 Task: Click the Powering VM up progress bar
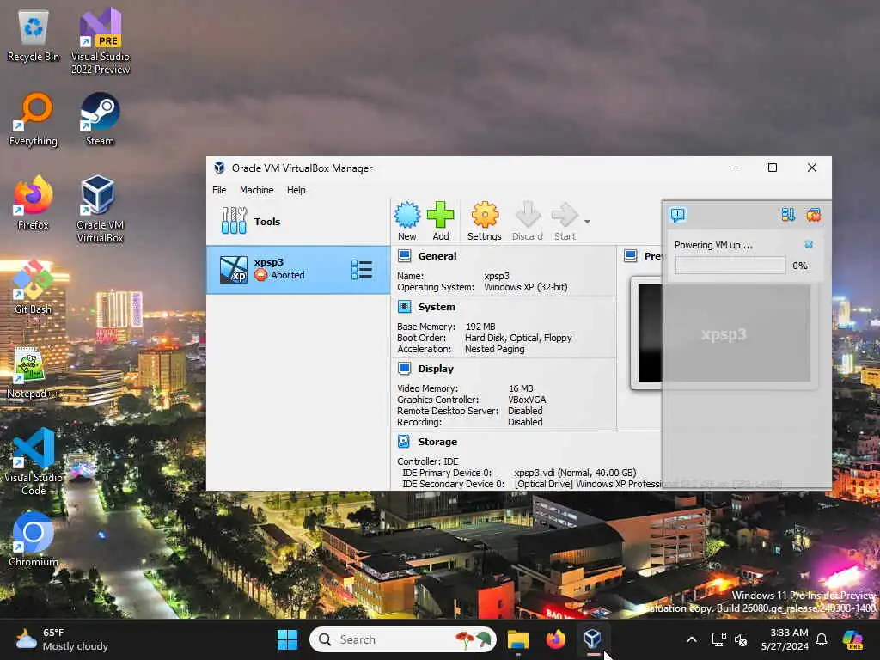coord(730,266)
